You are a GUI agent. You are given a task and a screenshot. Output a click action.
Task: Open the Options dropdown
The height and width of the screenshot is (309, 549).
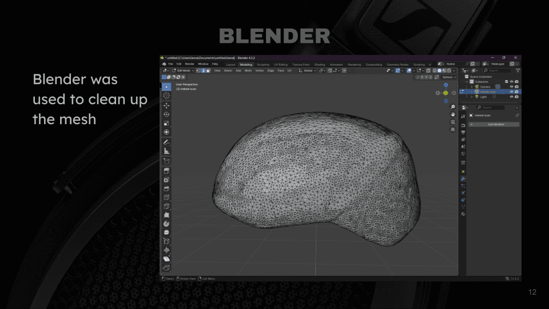pyautogui.click(x=449, y=77)
